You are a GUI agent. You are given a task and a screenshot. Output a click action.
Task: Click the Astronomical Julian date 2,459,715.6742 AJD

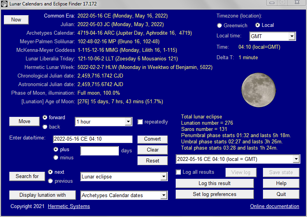pyautogui.click(x=100, y=85)
